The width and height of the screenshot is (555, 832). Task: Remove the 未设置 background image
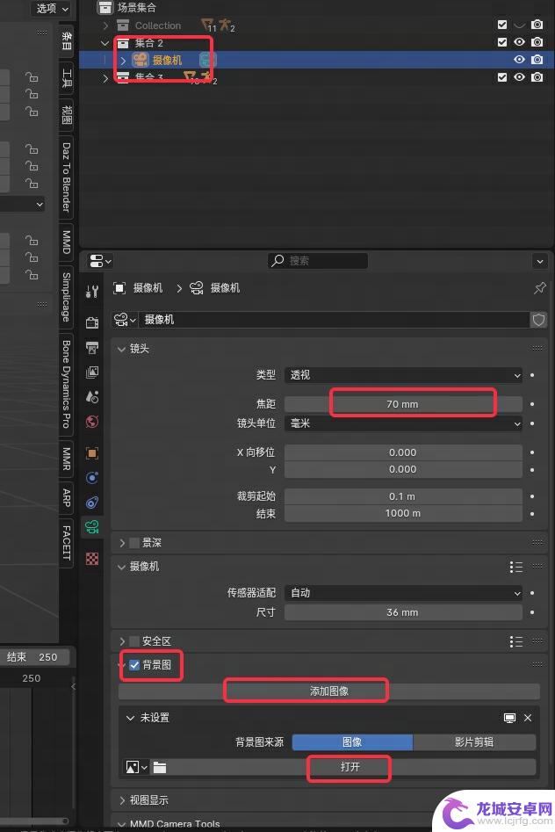[528, 718]
